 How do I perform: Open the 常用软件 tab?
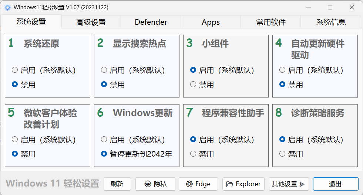tap(271, 22)
